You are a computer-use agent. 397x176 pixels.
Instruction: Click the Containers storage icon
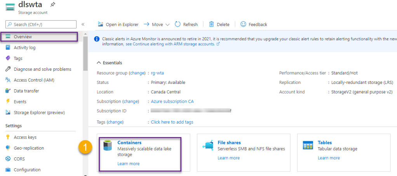pos(108,146)
